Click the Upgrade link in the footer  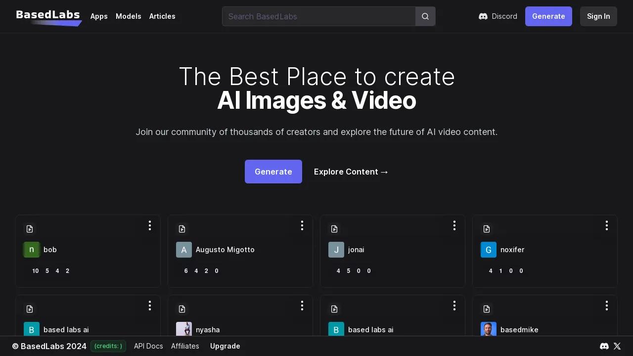[225, 346]
